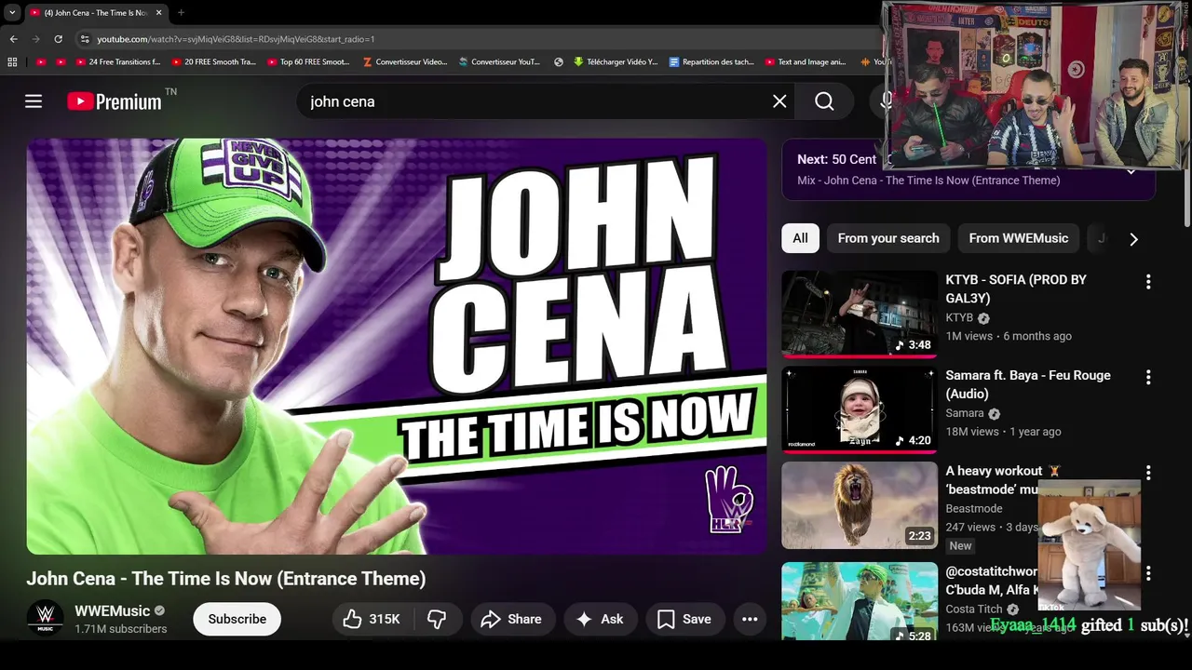Select the All filter chip
The image size is (1192, 670).
point(800,238)
